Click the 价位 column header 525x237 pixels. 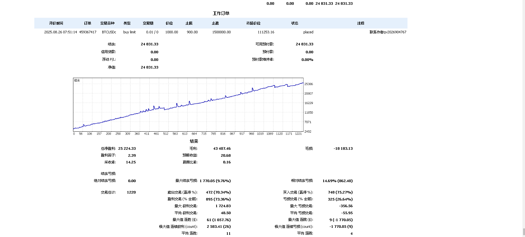point(169,23)
